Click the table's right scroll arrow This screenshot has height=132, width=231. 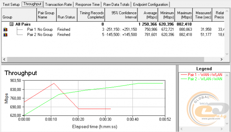point(222,59)
